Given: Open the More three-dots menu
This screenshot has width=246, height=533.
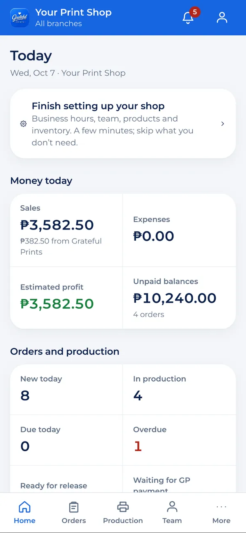Looking at the screenshot, I should 221,507.
